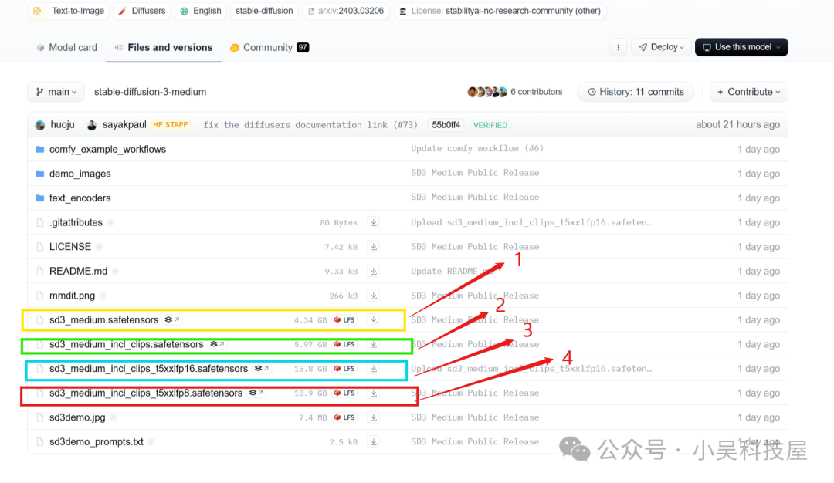Switch to the Model card tab
Viewport: 834px width, 483px height.
coord(67,47)
